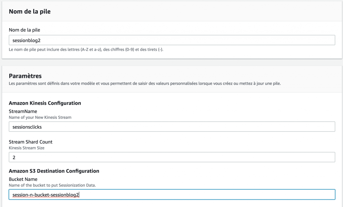Viewport: 343px width, 207px height.
Task: Click the Amazon Kinesis Configuration heading
Action: pos(45,103)
